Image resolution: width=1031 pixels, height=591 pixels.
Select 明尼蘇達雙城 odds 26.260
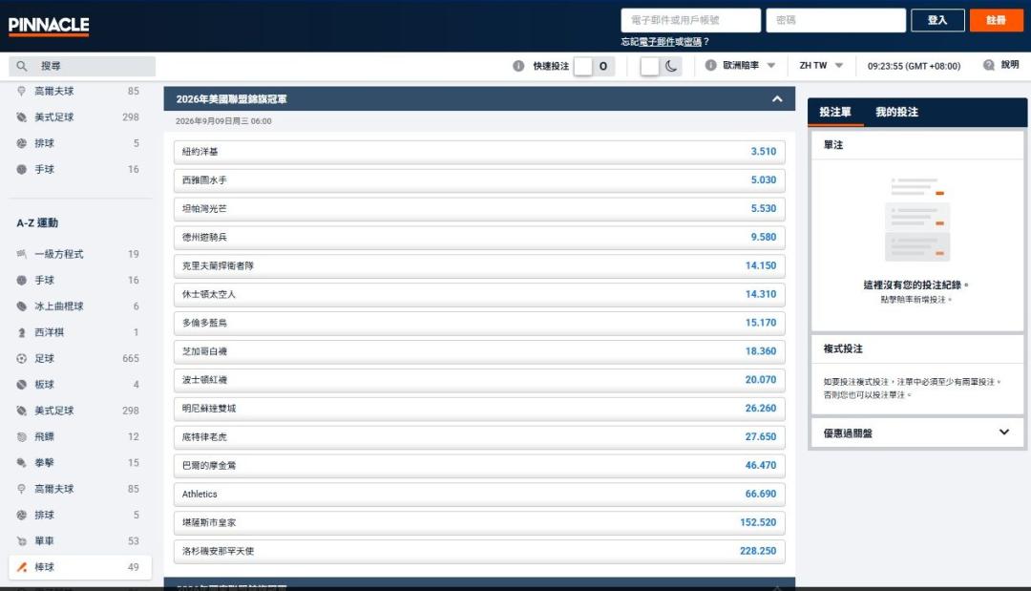pos(479,409)
